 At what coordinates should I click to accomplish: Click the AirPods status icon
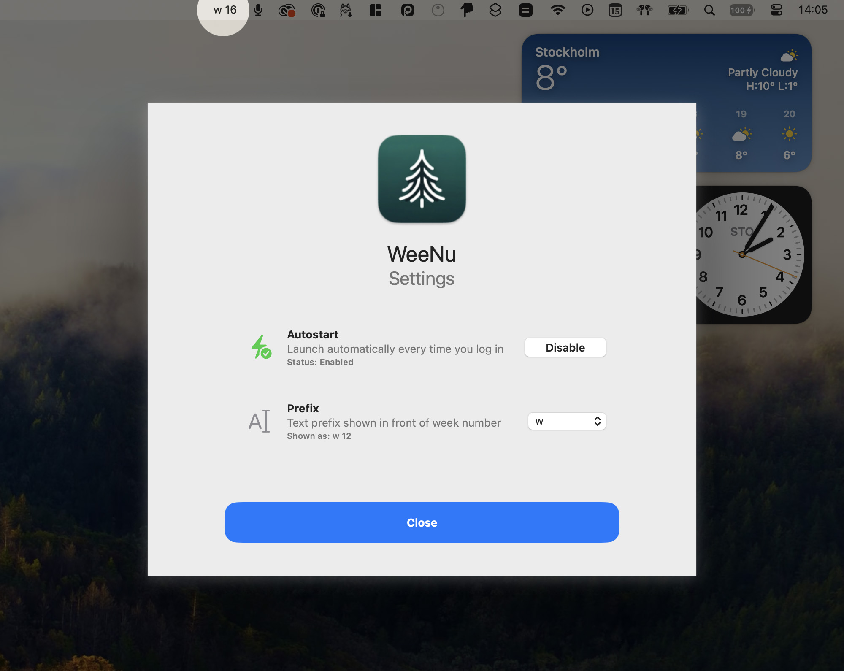(x=644, y=10)
